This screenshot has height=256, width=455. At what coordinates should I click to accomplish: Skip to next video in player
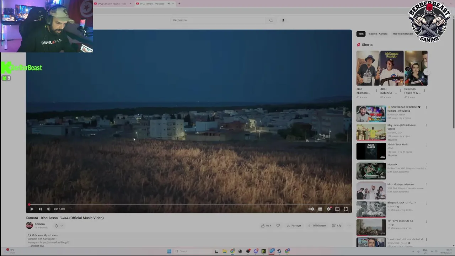pos(40,209)
